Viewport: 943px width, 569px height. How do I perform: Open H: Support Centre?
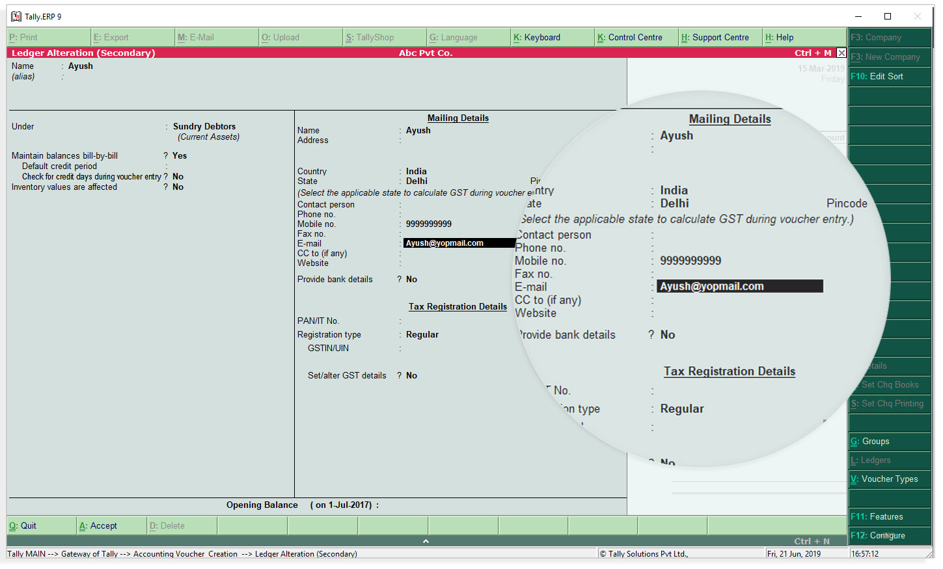pos(721,38)
